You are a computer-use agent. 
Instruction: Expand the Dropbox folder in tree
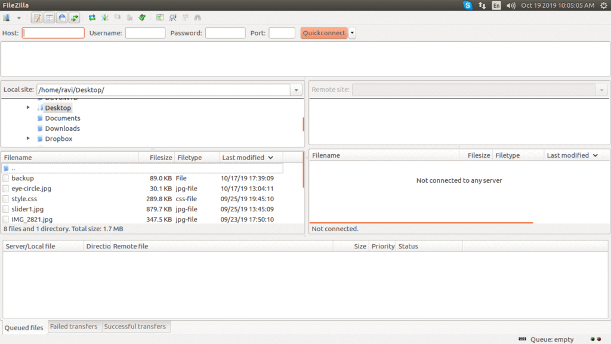[28, 139]
